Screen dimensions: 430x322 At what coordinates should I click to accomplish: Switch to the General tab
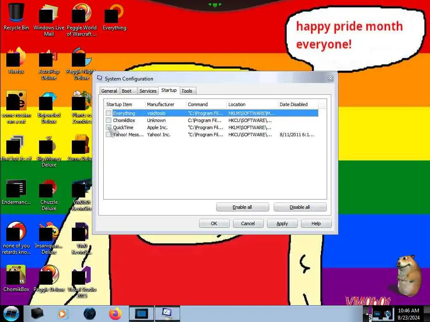(x=109, y=91)
